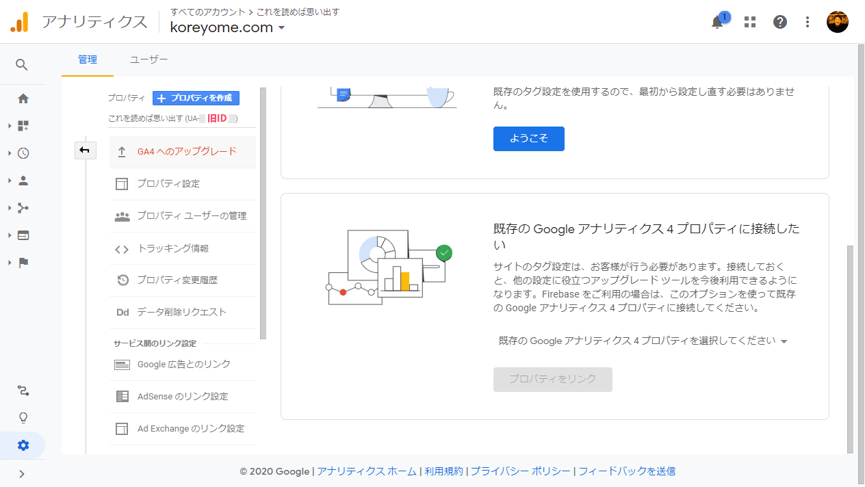Click the プロパティを作成 button
865x487 pixels.
click(196, 98)
